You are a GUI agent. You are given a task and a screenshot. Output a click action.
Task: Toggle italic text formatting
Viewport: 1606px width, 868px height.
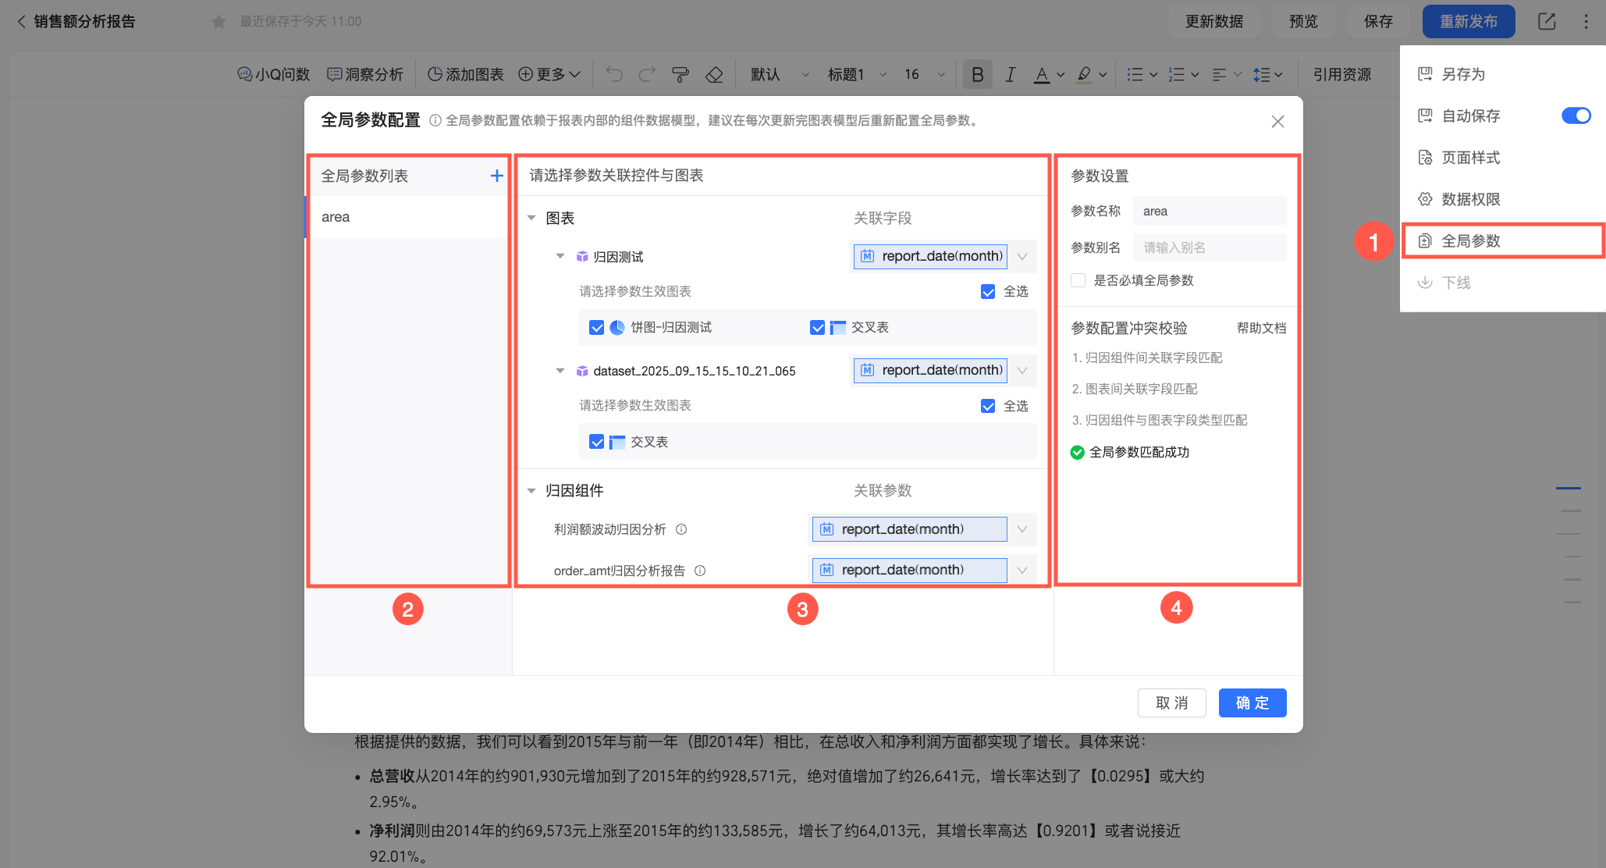[1010, 74]
